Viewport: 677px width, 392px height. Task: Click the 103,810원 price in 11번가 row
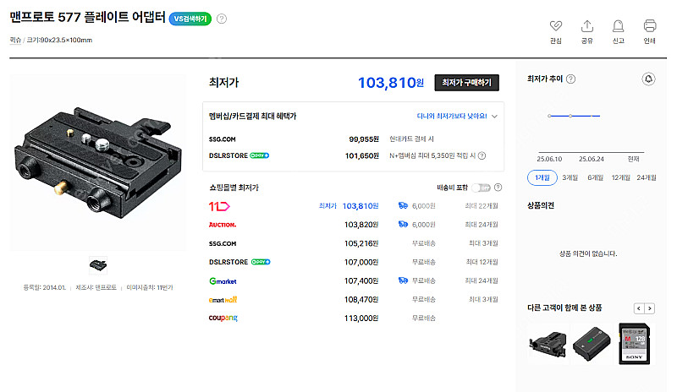tap(361, 206)
